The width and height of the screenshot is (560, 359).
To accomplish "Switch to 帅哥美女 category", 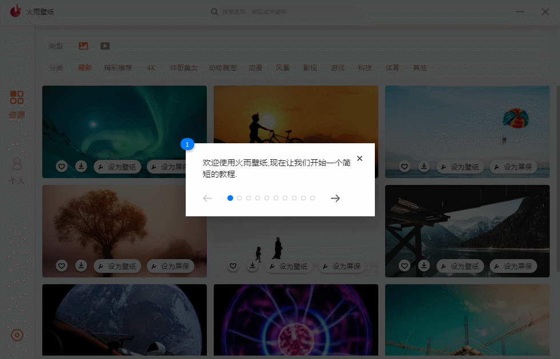I will coord(183,67).
